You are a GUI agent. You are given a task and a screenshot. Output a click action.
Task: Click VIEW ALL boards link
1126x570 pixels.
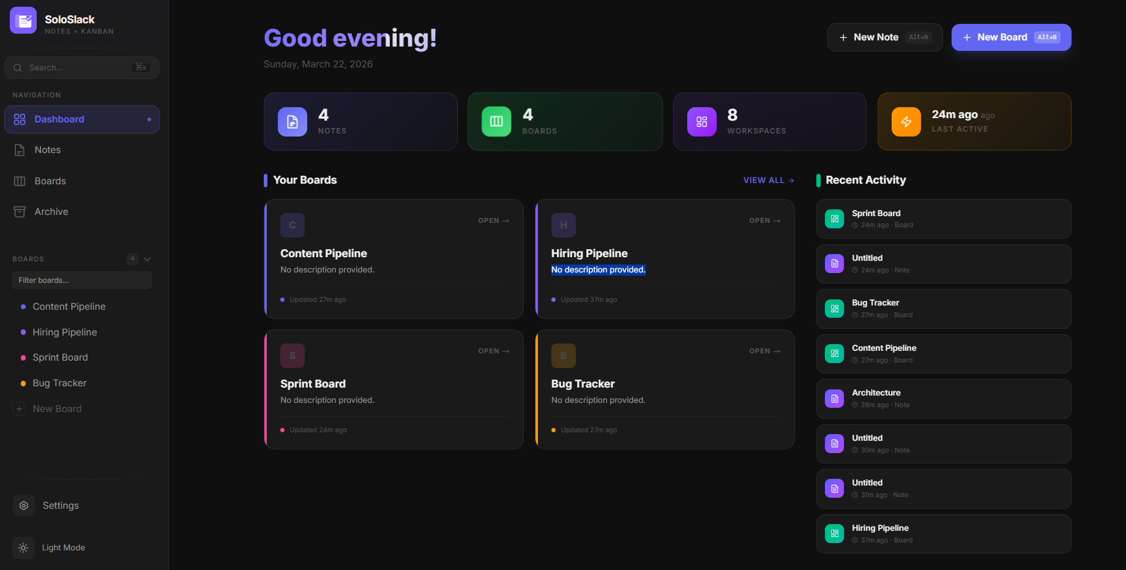coord(767,180)
